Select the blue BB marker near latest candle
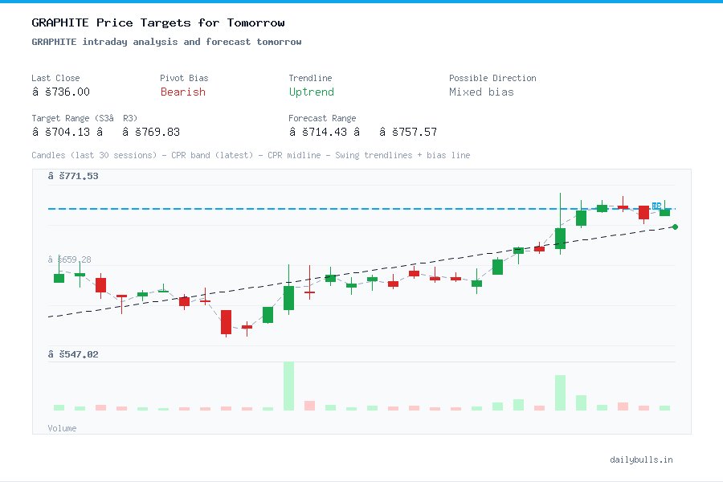 pyautogui.click(x=656, y=206)
